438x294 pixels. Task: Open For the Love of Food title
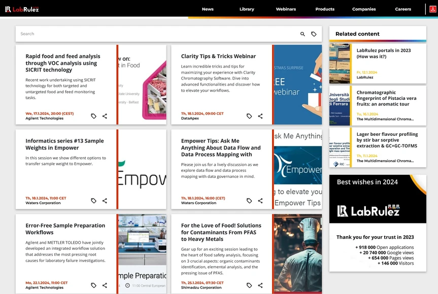point(221,232)
